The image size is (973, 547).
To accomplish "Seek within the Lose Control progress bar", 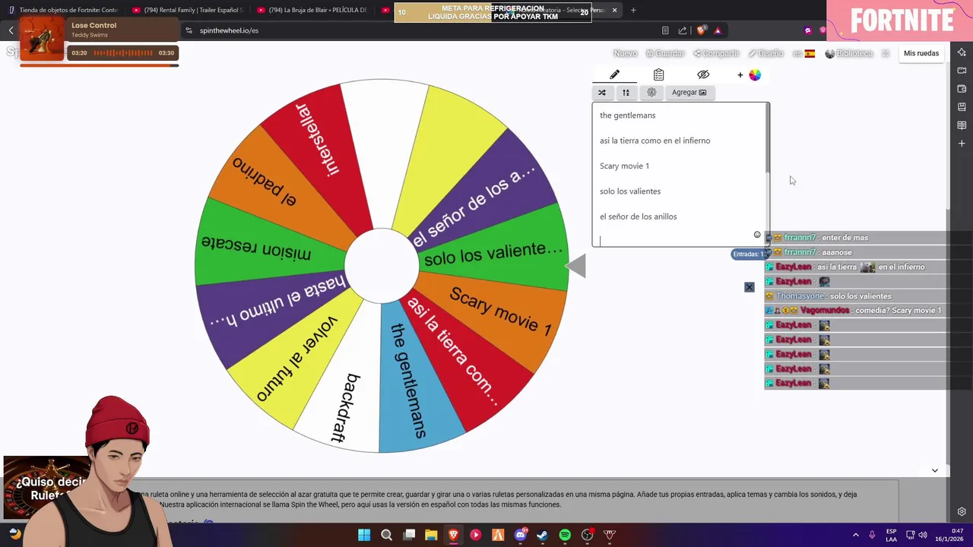I will coord(99,65).
